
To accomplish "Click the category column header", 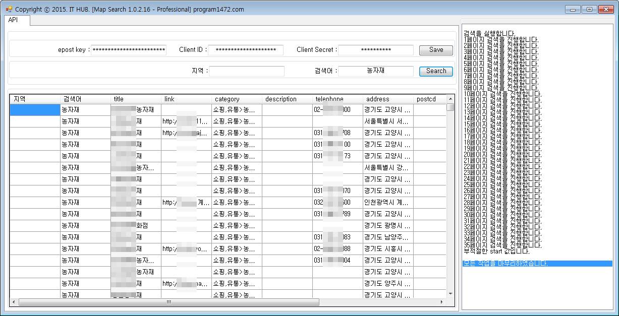I will coord(236,99).
